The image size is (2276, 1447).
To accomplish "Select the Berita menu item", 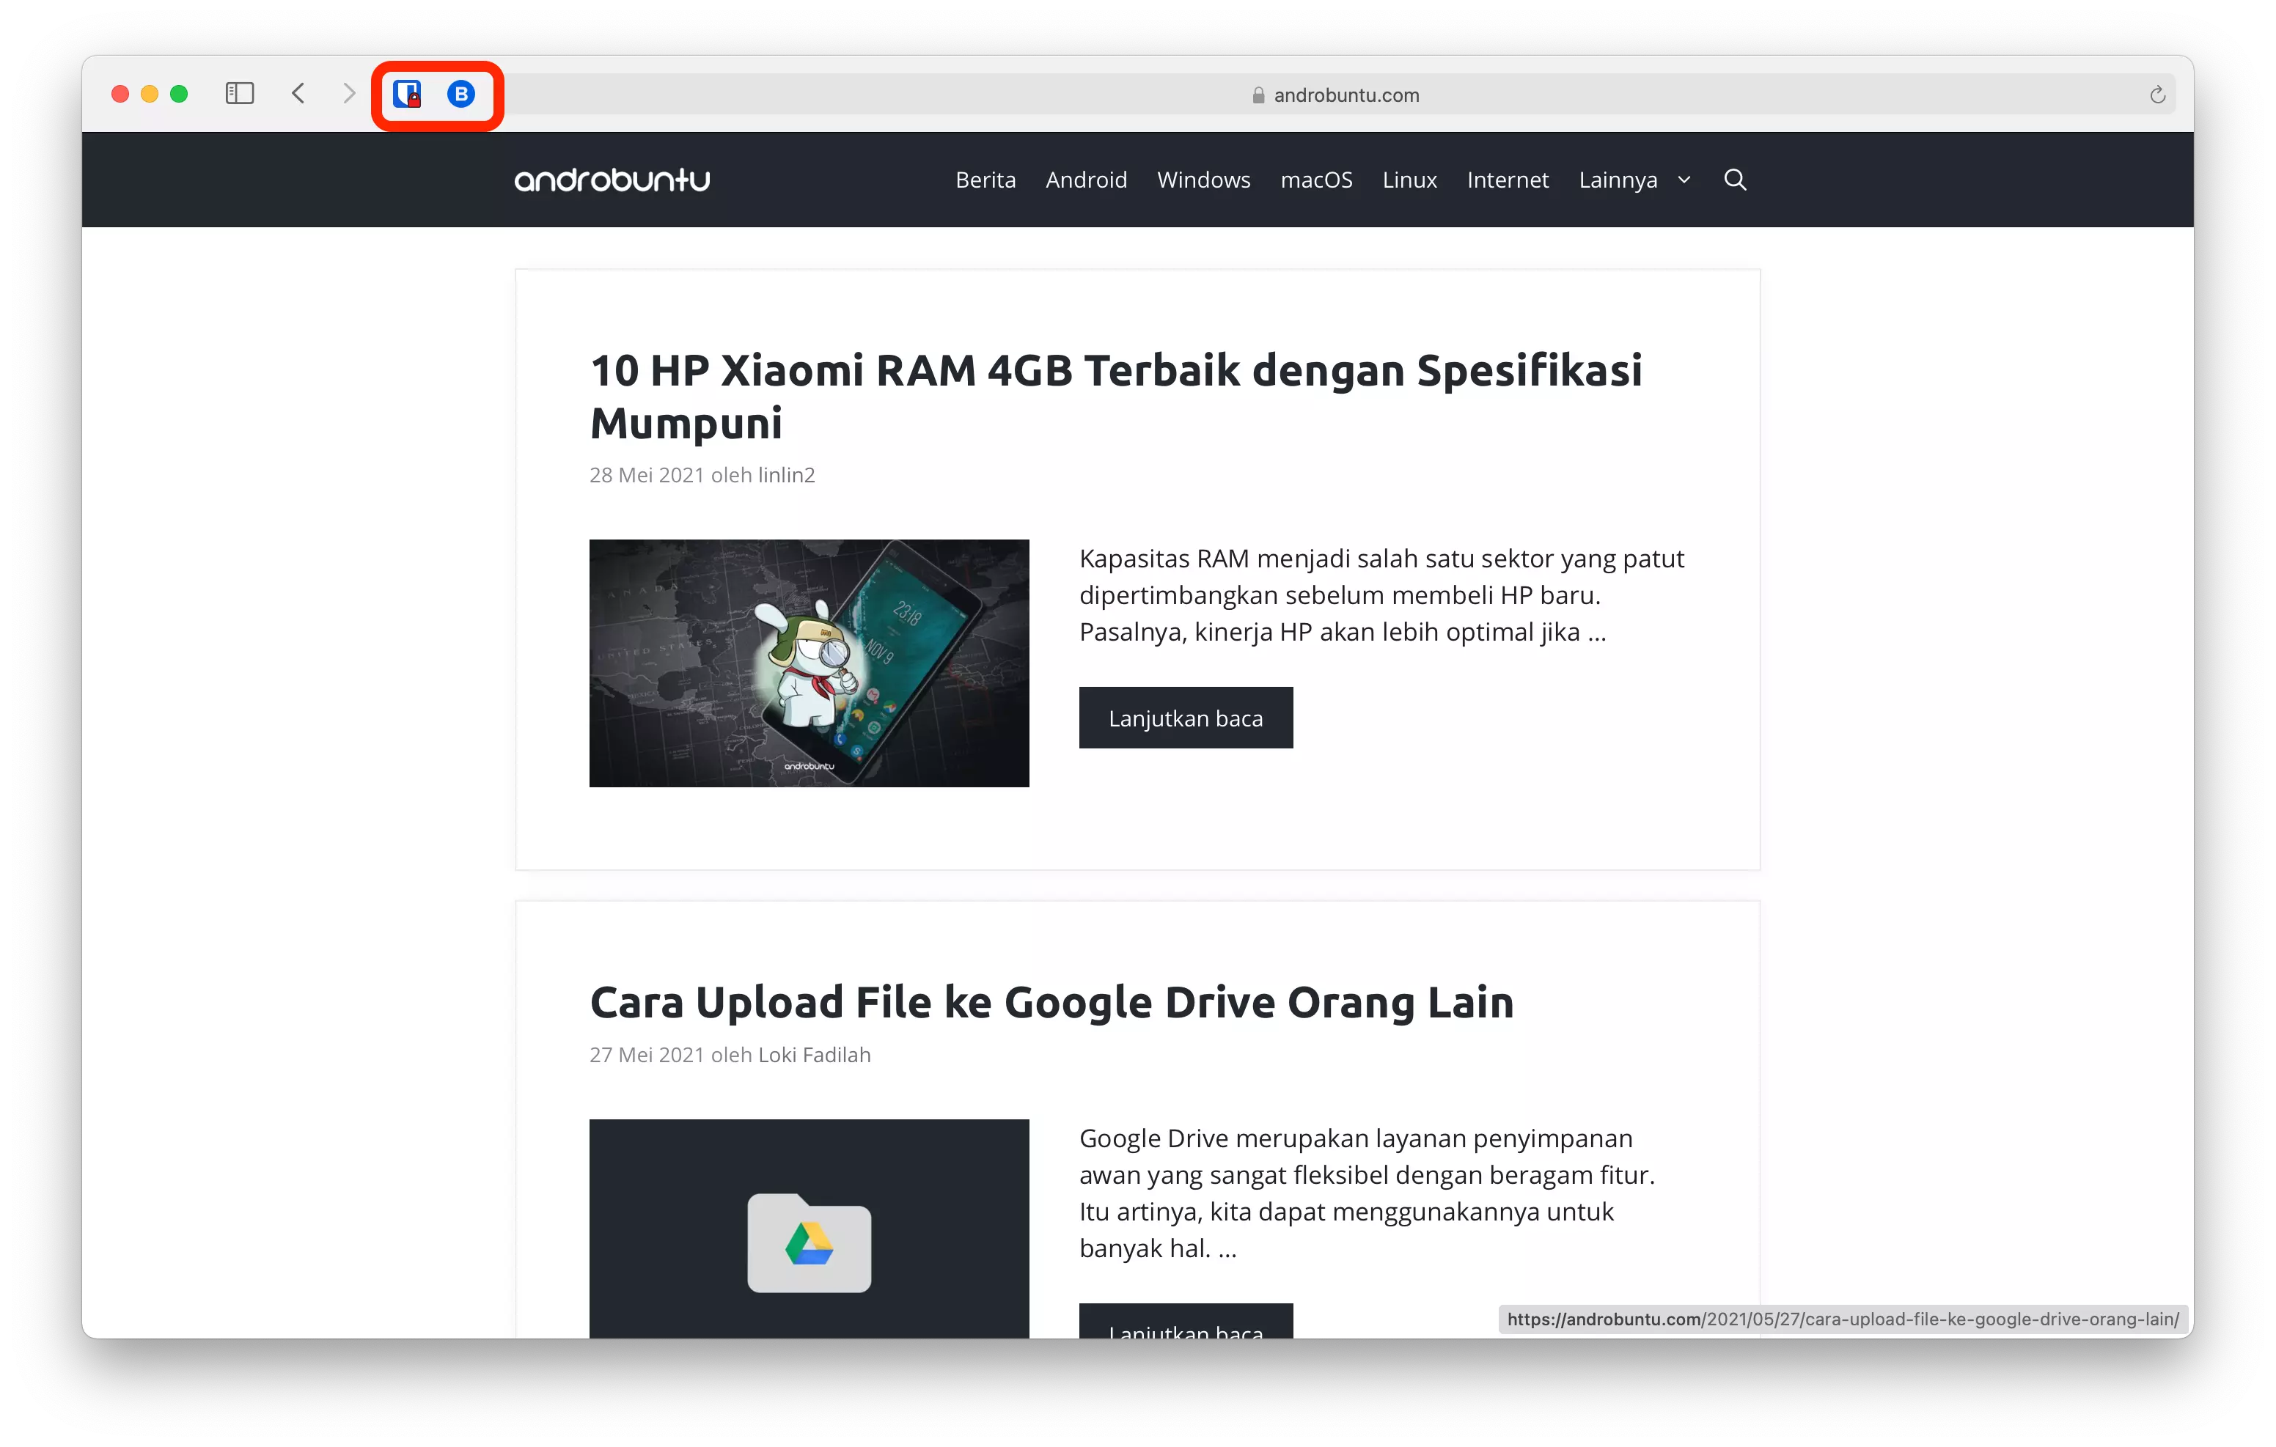I will pyautogui.click(x=985, y=180).
